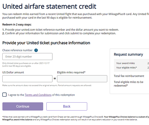Open the Terms and Conditions link
This screenshot has height=125, width=149.
pyautogui.click(x=38, y=95)
